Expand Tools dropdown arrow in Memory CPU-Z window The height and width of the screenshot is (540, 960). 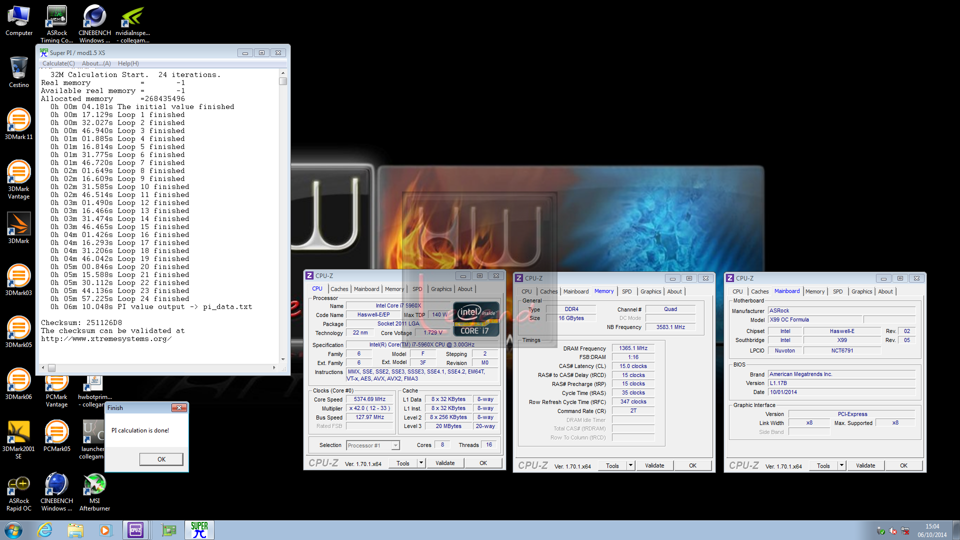(x=630, y=465)
